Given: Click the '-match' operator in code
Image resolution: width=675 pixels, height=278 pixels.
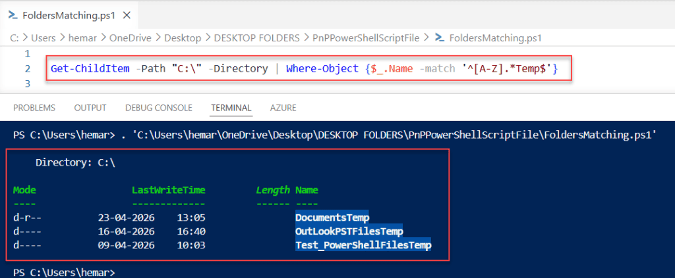Looking at the screenshot, I should [x=436, y=68].
